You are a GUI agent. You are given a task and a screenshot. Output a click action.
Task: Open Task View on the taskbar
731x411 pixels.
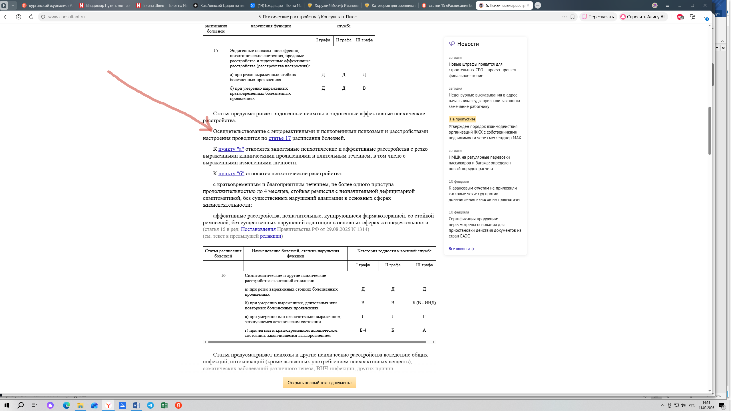[34, 405]
